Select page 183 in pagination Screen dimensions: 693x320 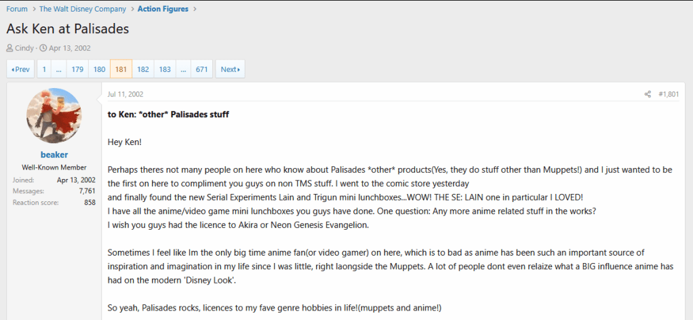point(164,69)
